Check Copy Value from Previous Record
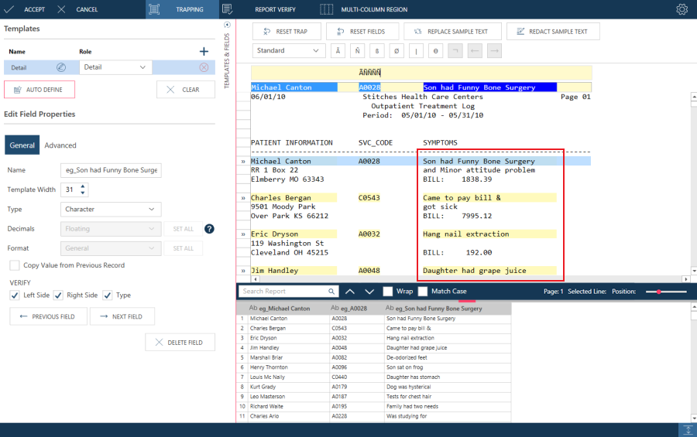The height and width of the screenshot is (437, 697). coord(15,265)
